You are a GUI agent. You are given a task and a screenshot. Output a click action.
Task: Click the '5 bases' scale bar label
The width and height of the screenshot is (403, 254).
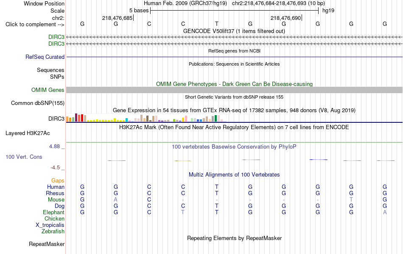click(x=139, y=11)
